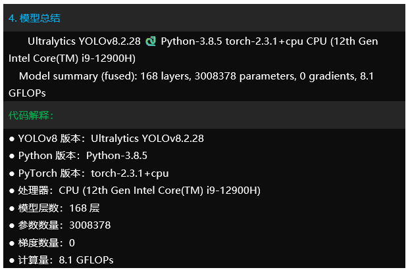The height and width of the screenshot is (272, 408).
Task: Click the green swirl icon after YOLOv8.2.28
Action: point(151,41)
